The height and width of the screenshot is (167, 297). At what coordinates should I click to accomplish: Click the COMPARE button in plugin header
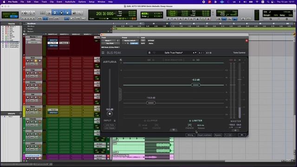point(134,43)
